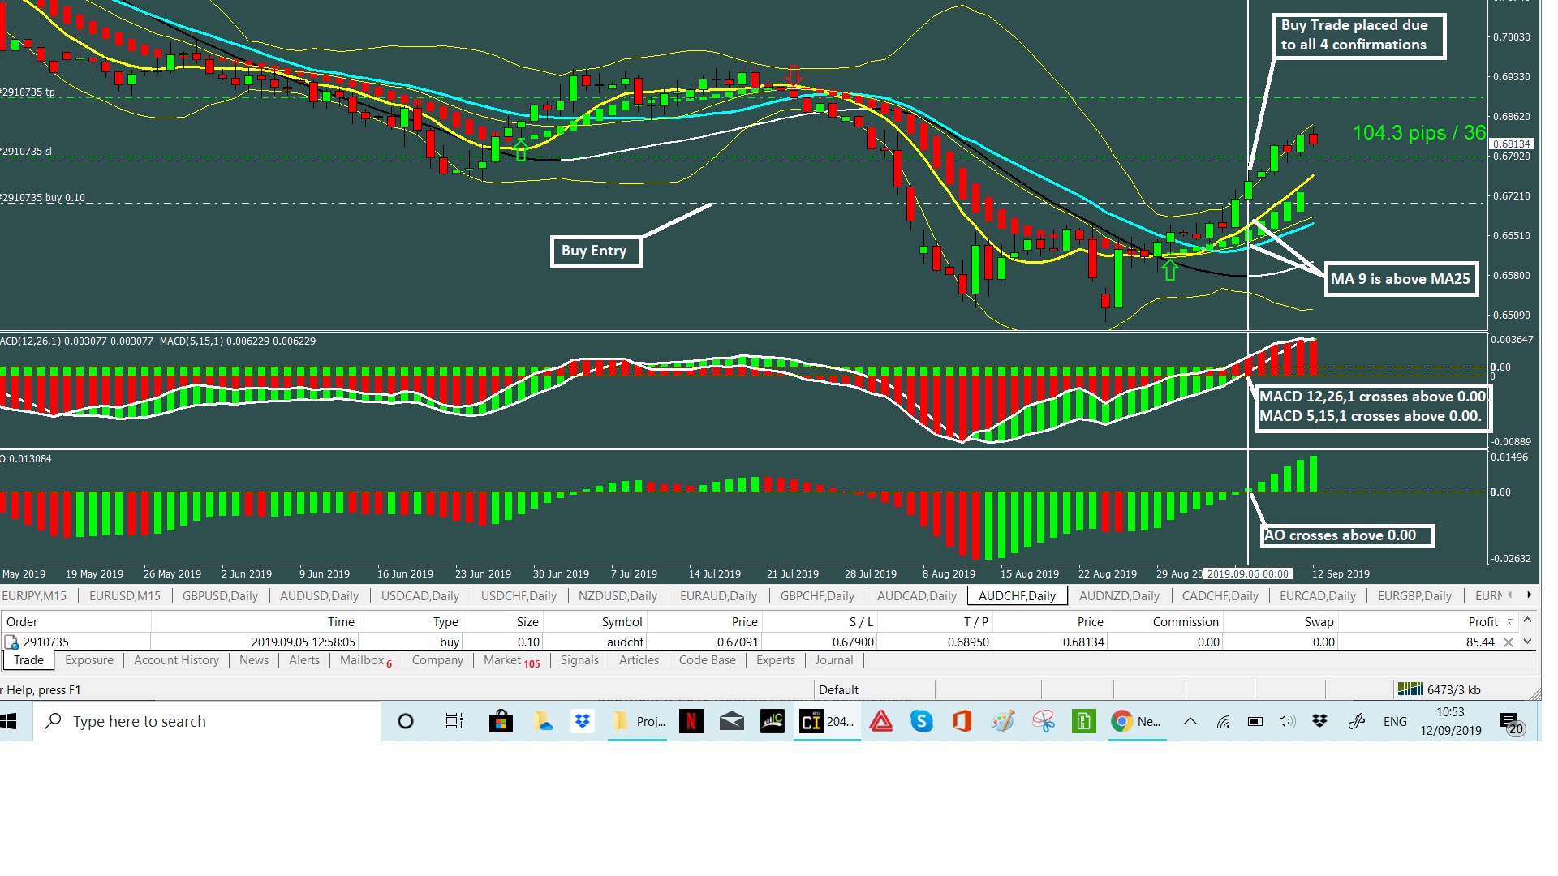Open Signals terminal tab
The height and width of the screenshot is (876, 1558).
[x=579, y=660]
